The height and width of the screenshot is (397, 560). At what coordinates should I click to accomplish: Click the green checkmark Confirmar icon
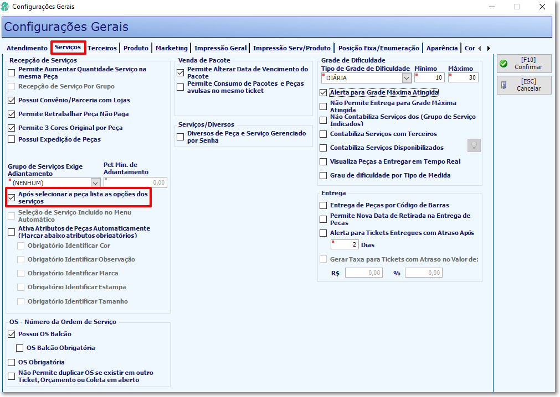504,64
